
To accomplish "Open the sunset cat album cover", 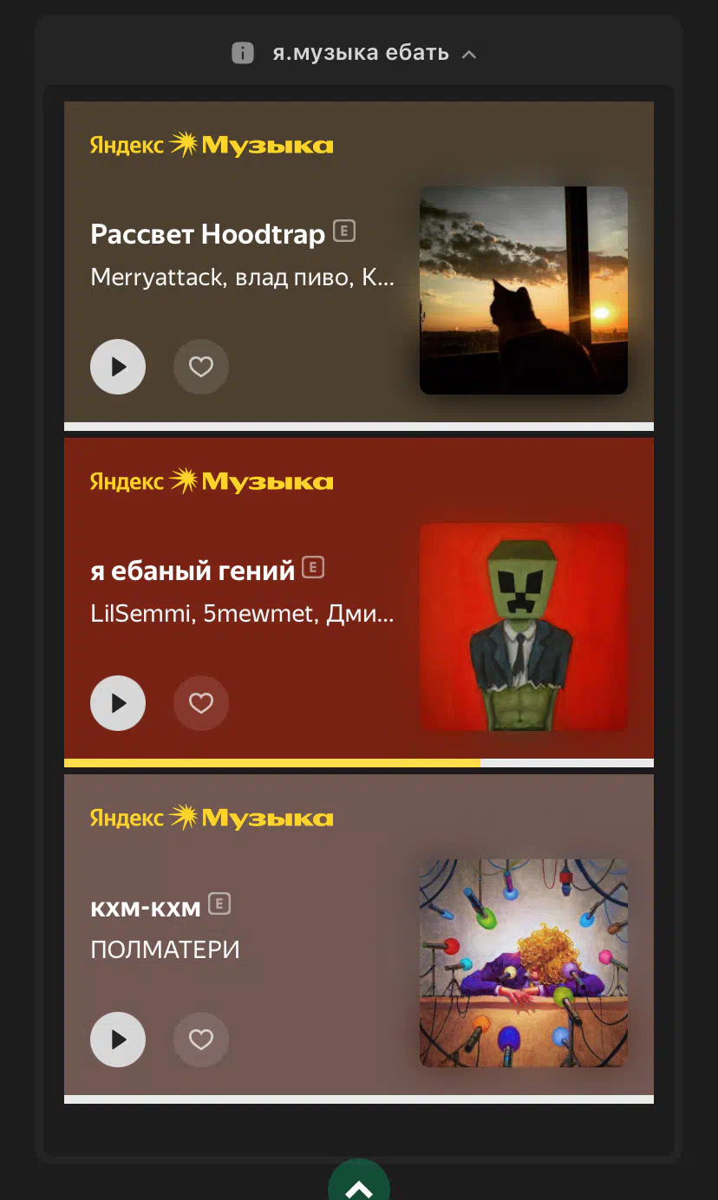I will (x=524, y=290).
